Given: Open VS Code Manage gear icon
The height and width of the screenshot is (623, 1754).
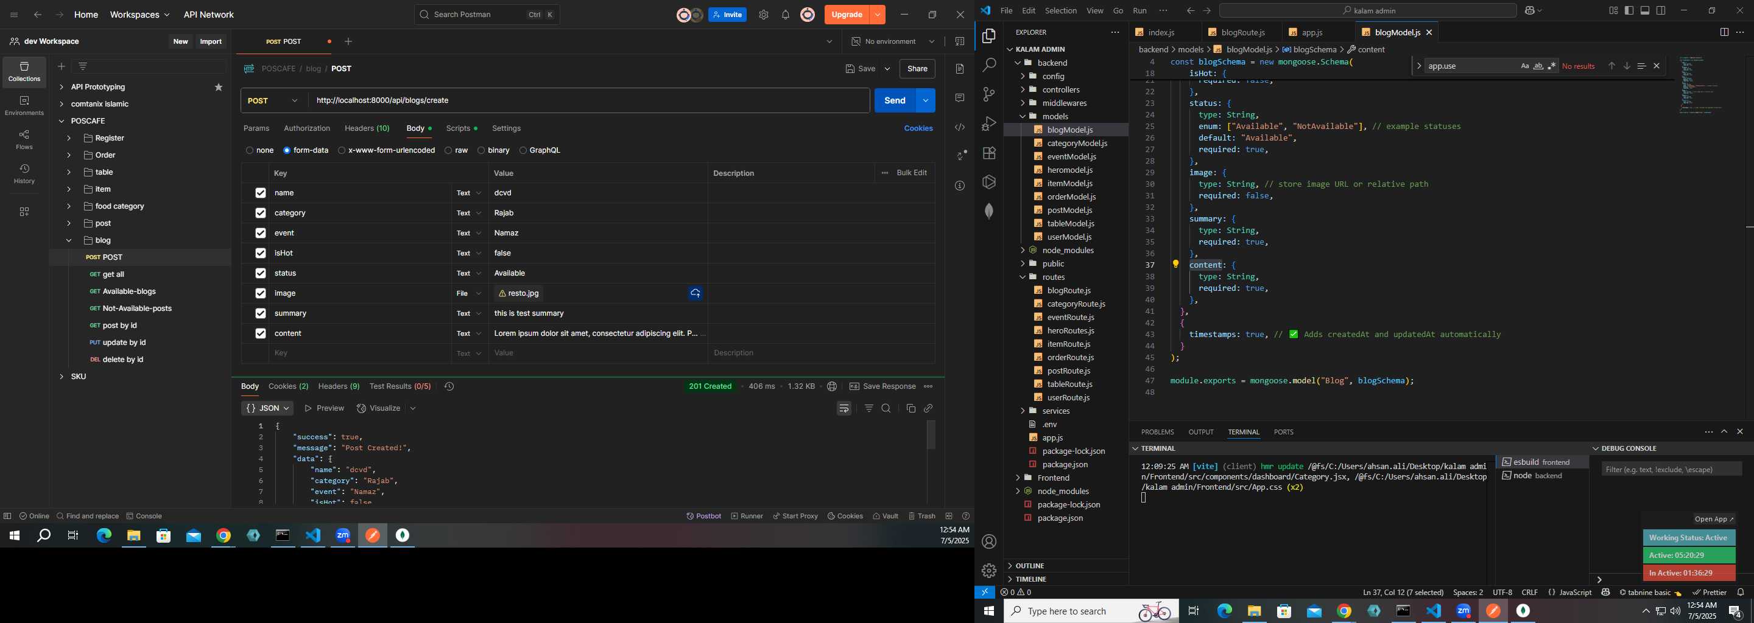Looking at the screenshot, I should click(x=989, y=571).
